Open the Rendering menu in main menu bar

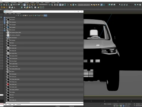point(20,3)
